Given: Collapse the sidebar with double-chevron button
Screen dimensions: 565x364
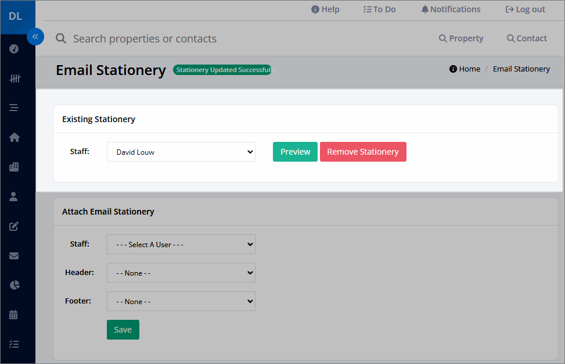Looking at the screenshot, I should pyautogui.click(x=35, y=37).
